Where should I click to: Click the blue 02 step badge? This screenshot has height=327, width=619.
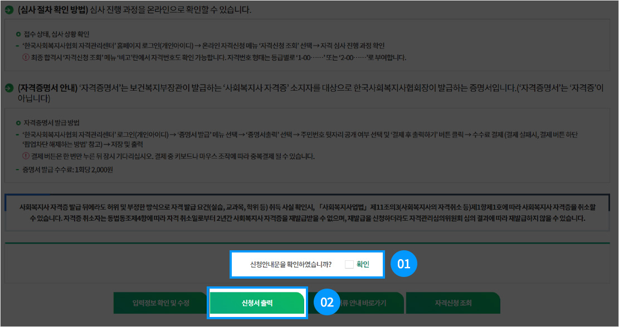click(x=327, y=303)
